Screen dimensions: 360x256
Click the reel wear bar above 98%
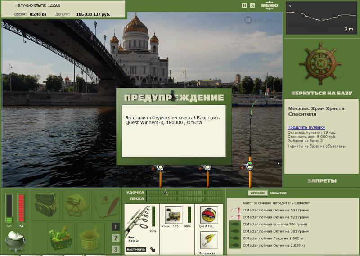click(189, 215)
